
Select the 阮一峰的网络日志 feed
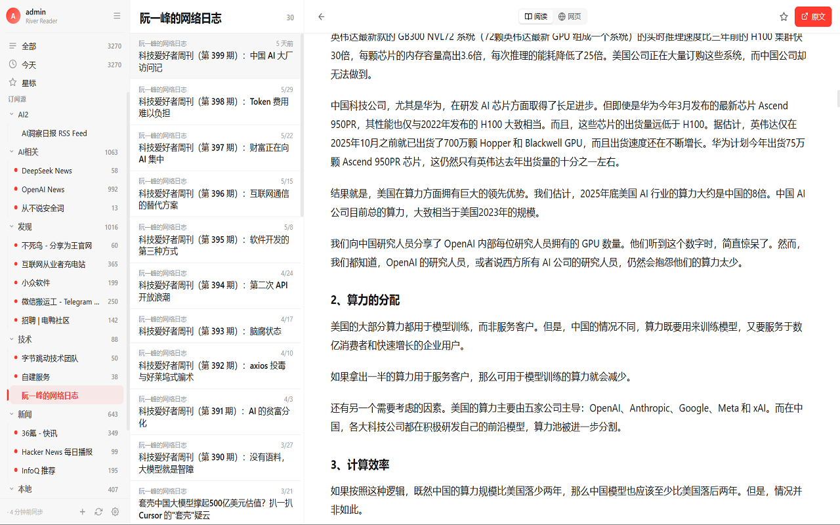[x=65, y=395]
